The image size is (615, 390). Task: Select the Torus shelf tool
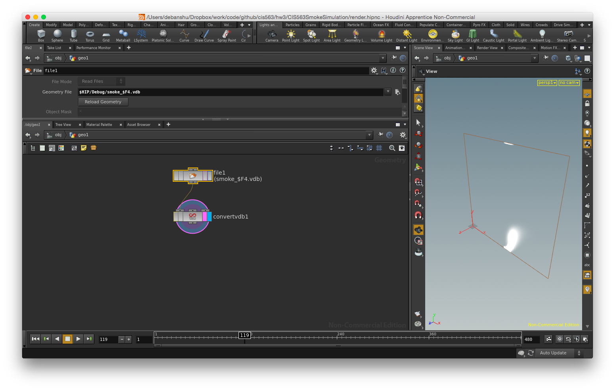tap(90, 36)
